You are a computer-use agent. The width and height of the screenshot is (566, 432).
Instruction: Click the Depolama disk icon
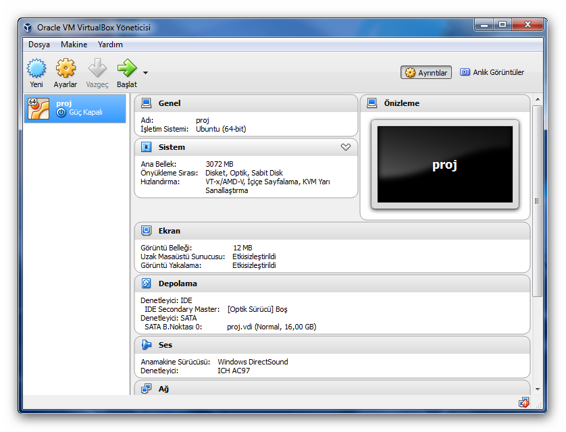(146, 283)
